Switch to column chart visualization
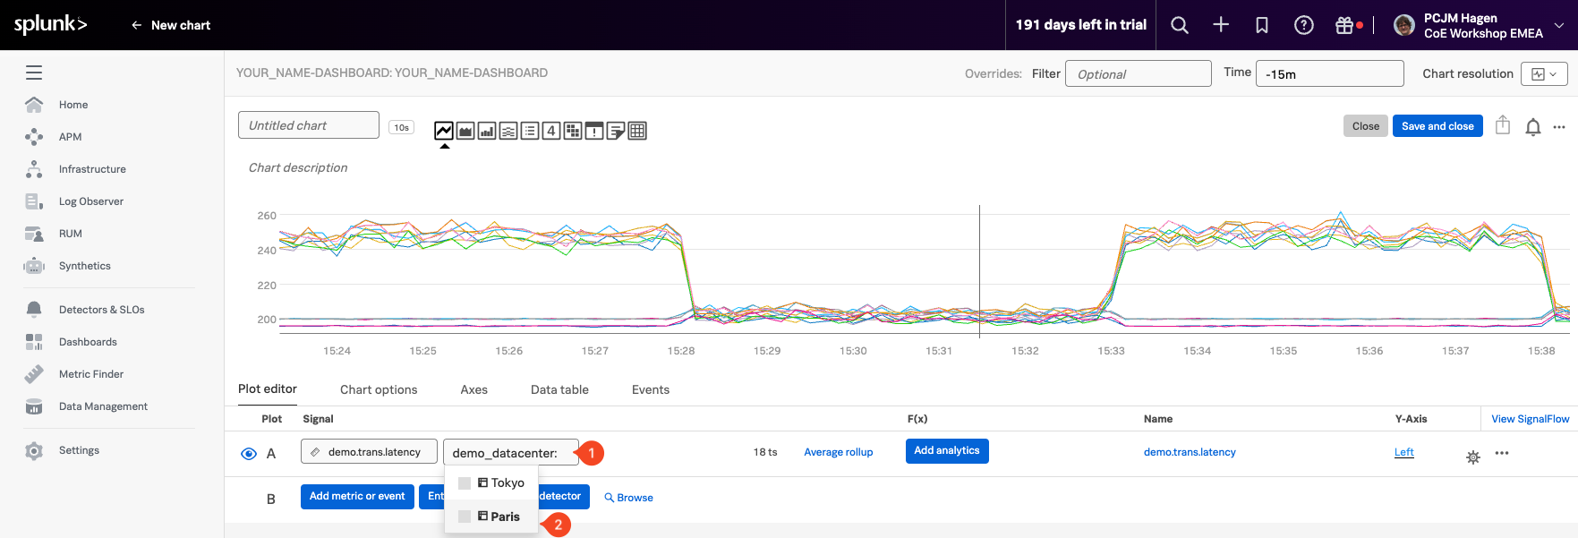Image resolution: width=1578 pixels, height=538 pixels. pos(487,132)
